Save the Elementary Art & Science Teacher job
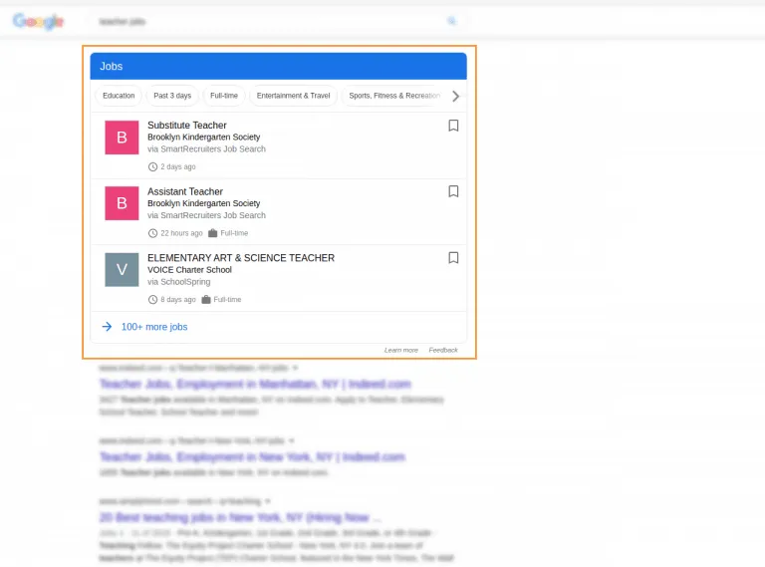This screenshot has height=567, width=765. [x=453, y=258]
